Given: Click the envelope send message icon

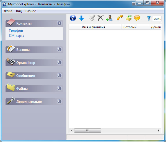Looking at the screenshot, I should point(128,18).
